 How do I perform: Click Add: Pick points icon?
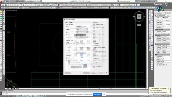pyautogui.click(x=94, y=25)
